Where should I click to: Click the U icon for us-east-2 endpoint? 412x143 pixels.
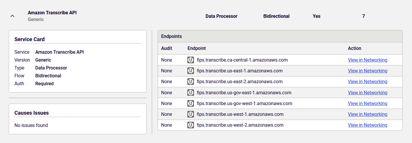click(x=191, y=82)
